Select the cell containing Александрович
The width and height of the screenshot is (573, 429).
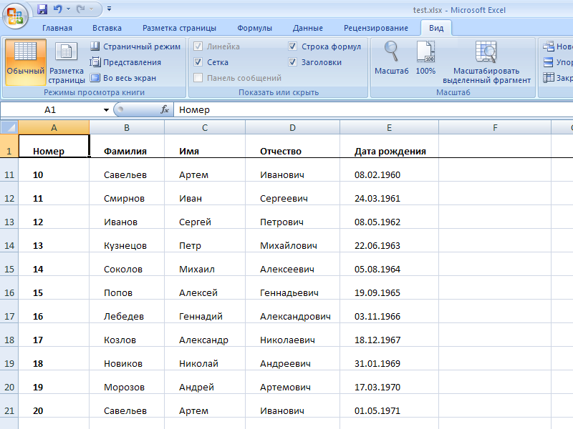tap(292, 311)
